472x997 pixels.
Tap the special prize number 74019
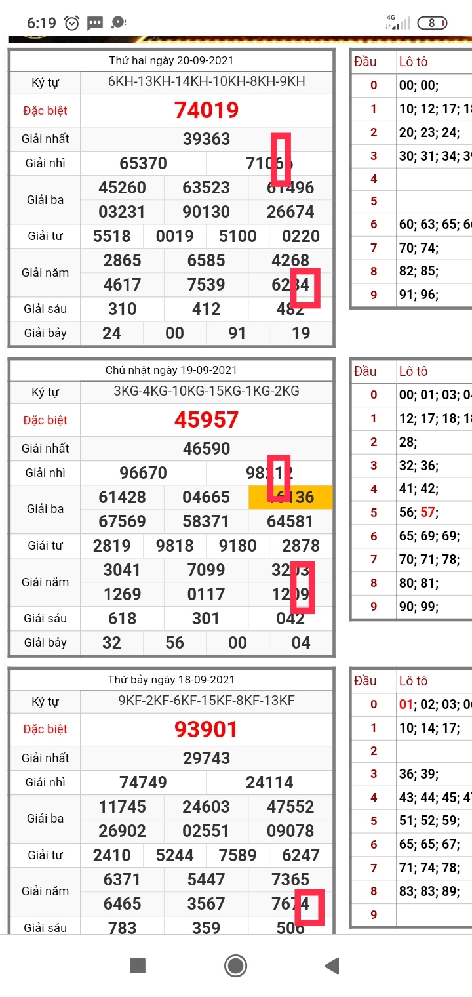pyautogui.click(x=206, y=110)
